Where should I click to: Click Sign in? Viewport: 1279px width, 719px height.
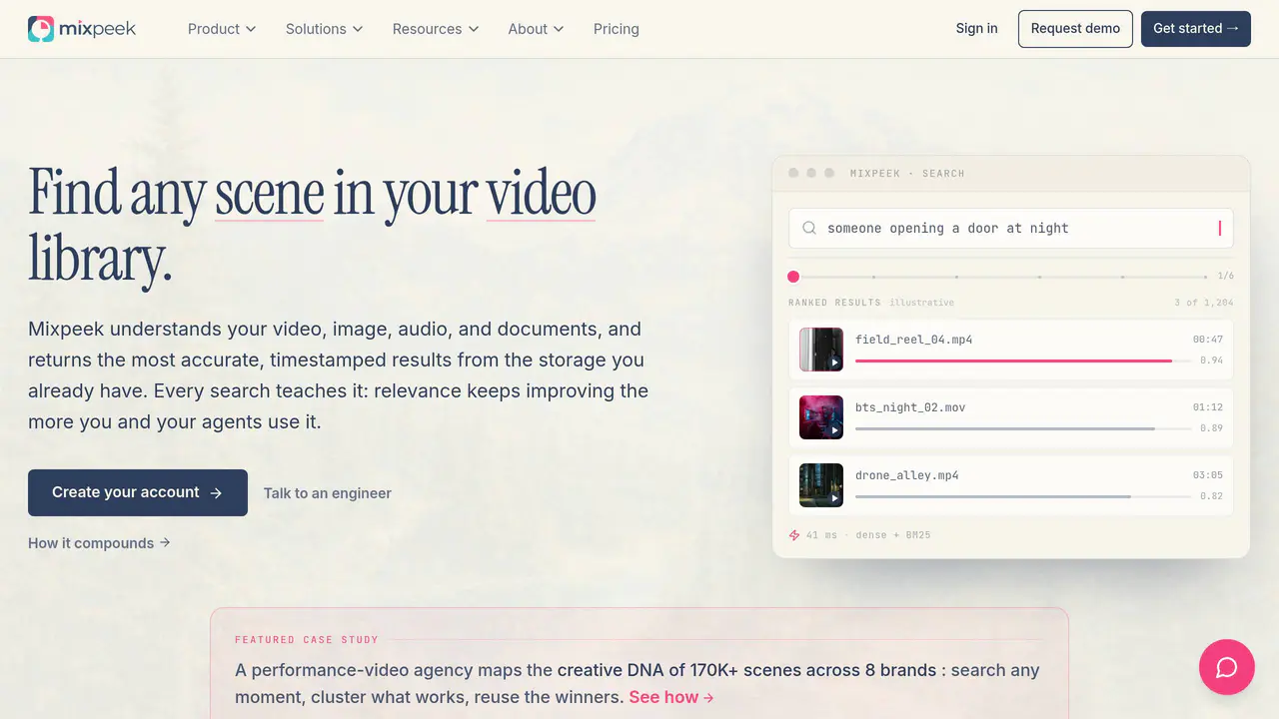[x=976, y=28]
